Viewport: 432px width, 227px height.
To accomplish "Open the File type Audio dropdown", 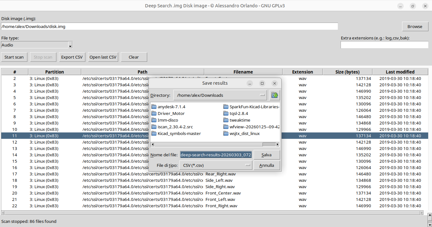I will [37, 45].
